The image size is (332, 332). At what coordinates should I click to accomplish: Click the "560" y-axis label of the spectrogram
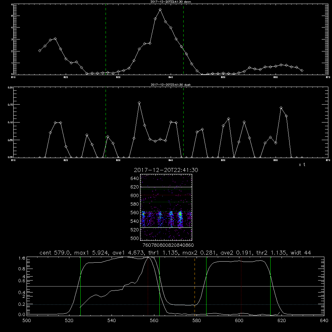[135, 212]
